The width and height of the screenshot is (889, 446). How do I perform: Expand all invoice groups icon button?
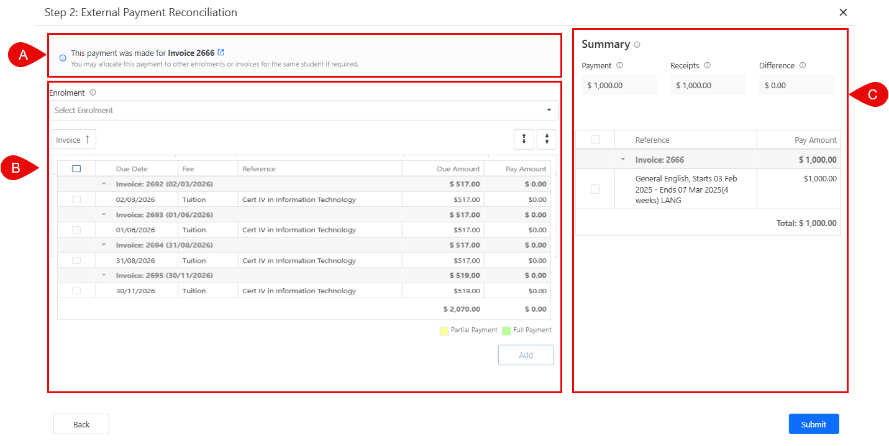coord(524,140)
